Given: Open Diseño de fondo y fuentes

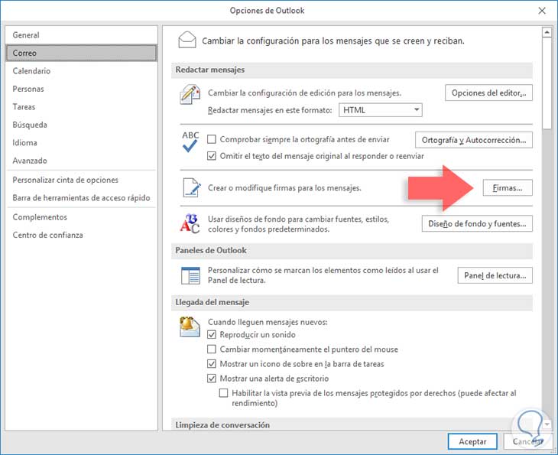Looking at the screenshot, I should point(477,223).
